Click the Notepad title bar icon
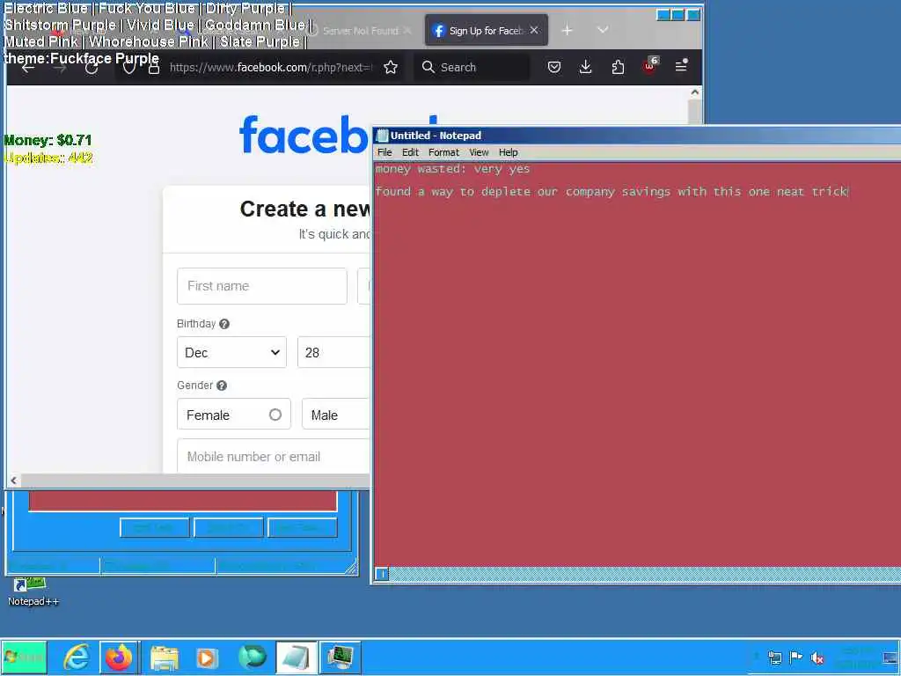The image size is (901, 676). tap(382, 136)
